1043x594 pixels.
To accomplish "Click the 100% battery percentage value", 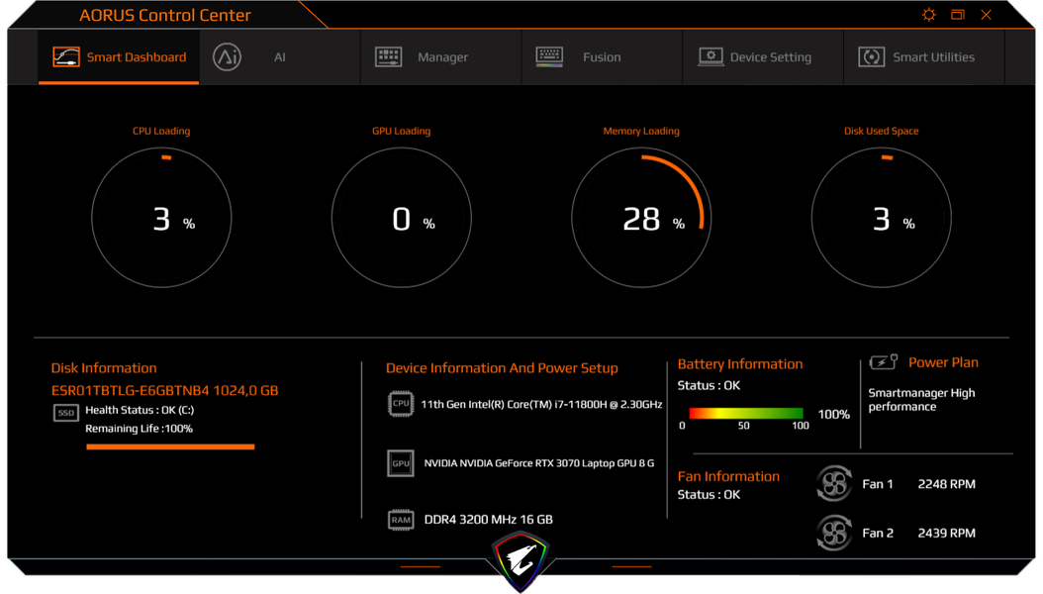I will (x=833, y=415).
